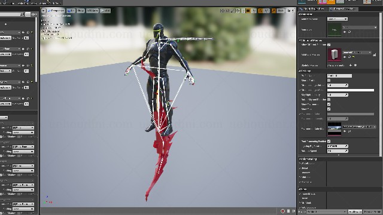Click the step forward playback button

pyautogui.click(x=294, y=211)
